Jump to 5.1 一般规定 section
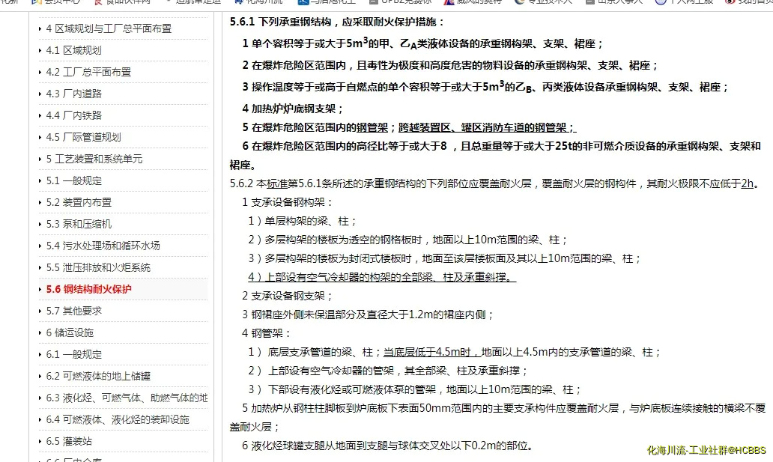This screenshot has height=462, width=773. pos(73,180)
